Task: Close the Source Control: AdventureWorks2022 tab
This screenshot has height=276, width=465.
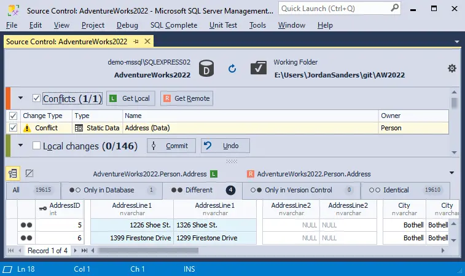Action: click(147, 41)
